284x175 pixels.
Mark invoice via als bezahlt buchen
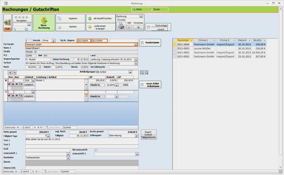pyautogui.click(x=100, y=18)
